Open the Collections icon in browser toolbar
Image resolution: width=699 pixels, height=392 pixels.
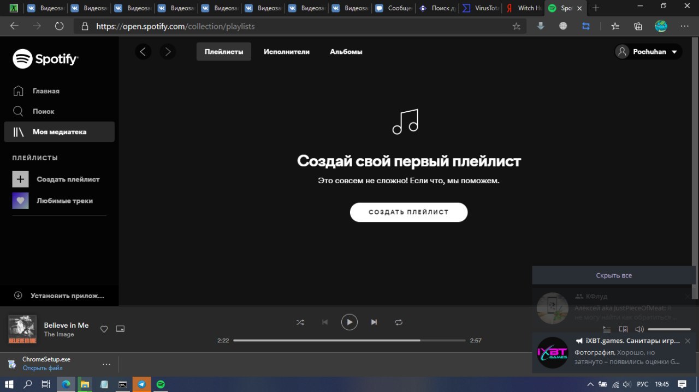coord(638,26)
